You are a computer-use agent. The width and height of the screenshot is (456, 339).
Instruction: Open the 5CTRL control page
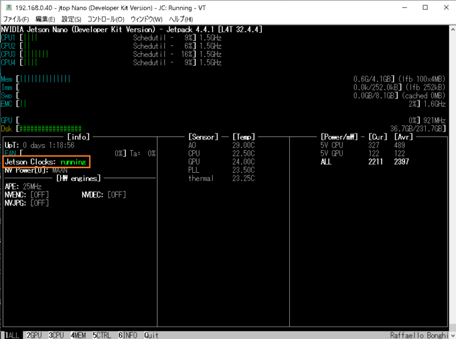point(102,335)
